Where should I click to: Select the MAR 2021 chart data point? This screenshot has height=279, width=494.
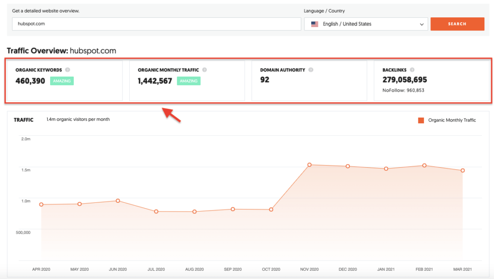(x=462, y=170)
